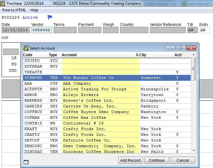The width and height of the screenshot is (213, 168).
Task: Select the TREASTE account row
Action: coord(107,72)
